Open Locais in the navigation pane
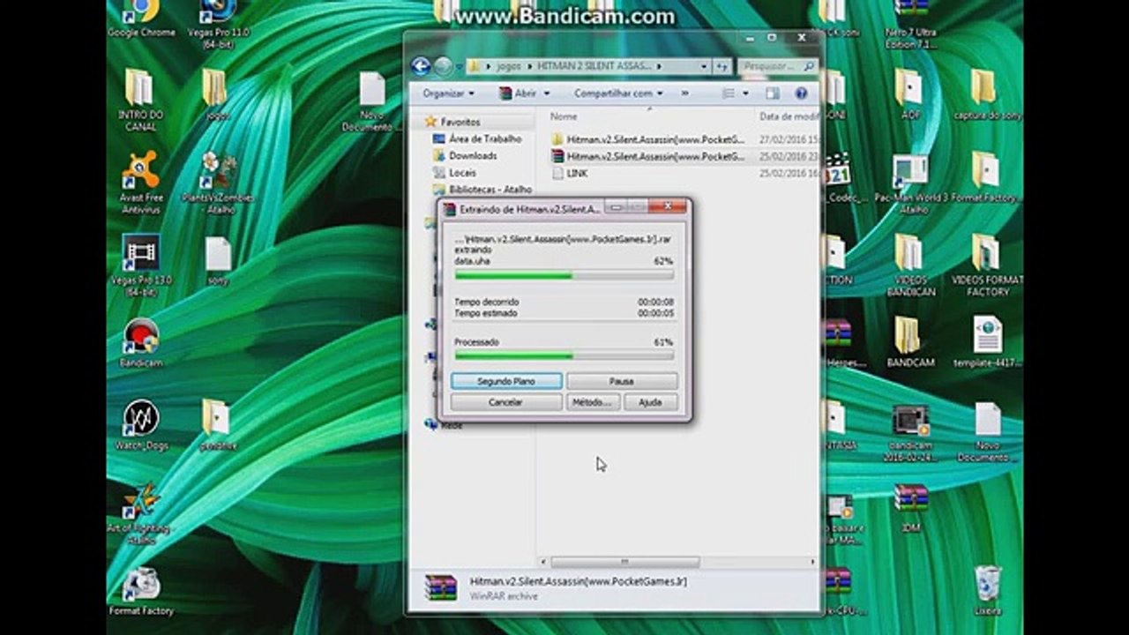 pyautogui.click(x=454, y=173)
